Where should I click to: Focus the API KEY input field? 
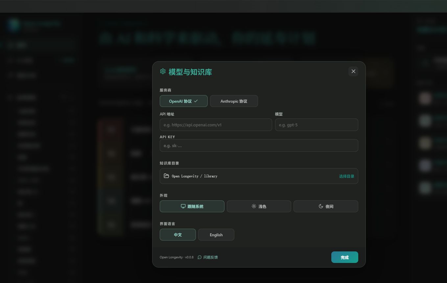[x=259, y=145]
